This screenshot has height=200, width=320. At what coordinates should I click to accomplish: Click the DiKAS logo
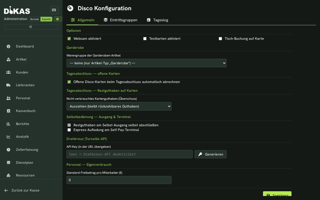(x=17, y=10)
